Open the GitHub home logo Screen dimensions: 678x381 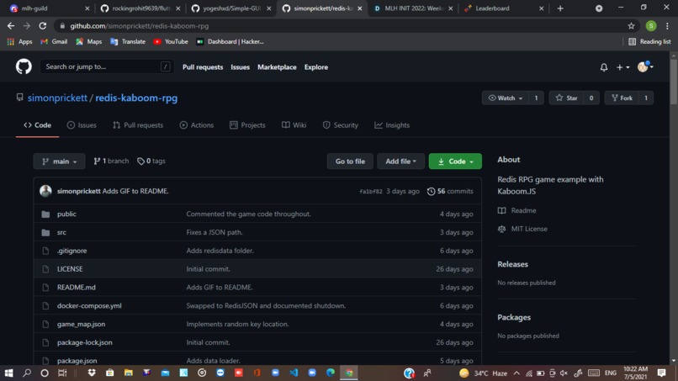tap(24, 66)
